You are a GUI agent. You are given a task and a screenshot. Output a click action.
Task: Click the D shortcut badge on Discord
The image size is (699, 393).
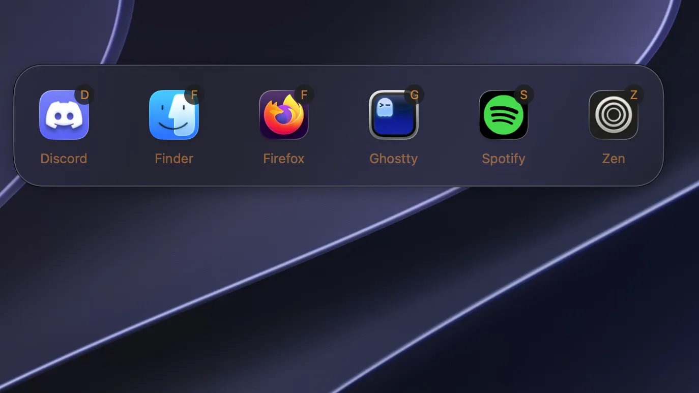pos(84,95)
